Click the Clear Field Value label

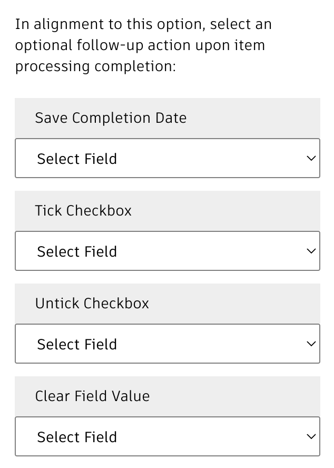tap(92, 396)
